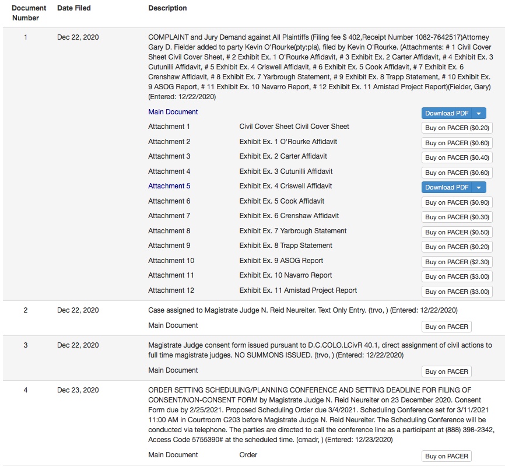This screenshot has height=473, width=505.
Task: Click Main Document label under document 2
Action: point(173,325)
